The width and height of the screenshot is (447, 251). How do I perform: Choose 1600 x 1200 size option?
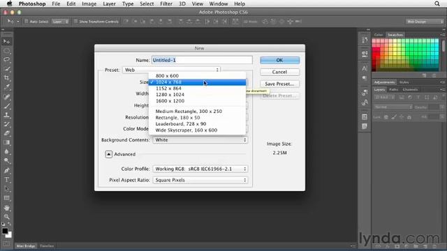[x=197, y=100]
